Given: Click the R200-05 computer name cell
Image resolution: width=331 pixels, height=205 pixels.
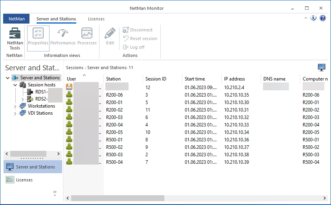Looking at the screenshot, I should coord(311,132).
